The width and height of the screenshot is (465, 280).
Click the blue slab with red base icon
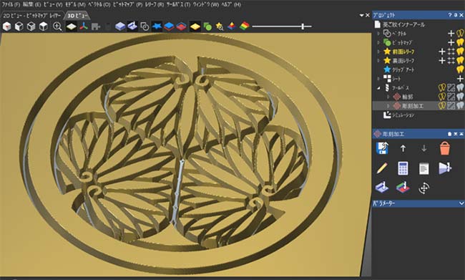169,26
